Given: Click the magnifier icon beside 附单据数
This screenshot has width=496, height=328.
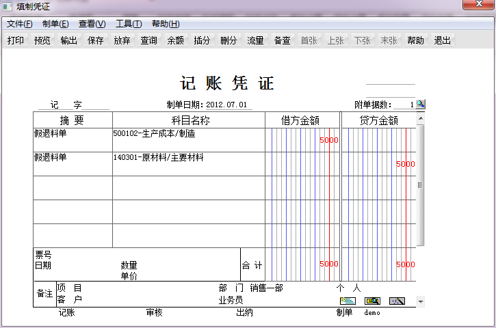Looking at the screenshot, I should [420, 104].
